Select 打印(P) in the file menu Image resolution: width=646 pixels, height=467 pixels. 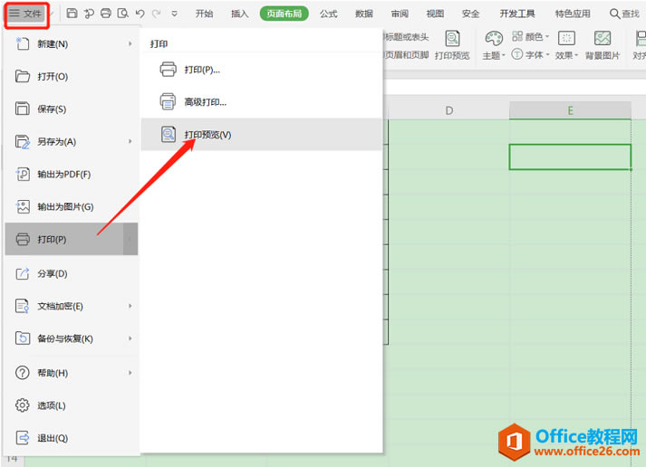coord(72,239)
